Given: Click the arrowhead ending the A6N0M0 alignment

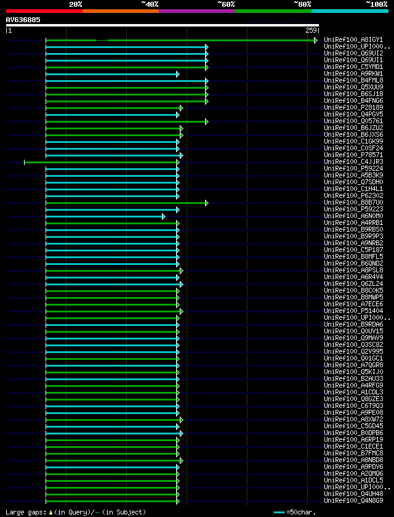Looking at the screenshot, I should pos(163,216).
